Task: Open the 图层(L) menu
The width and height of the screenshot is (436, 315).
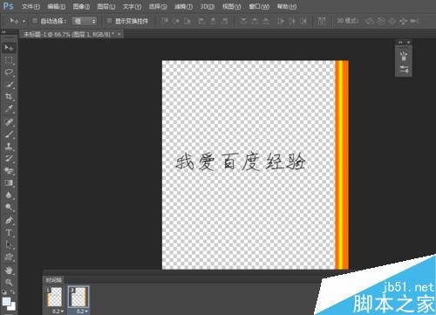Action: pos(106,6)
